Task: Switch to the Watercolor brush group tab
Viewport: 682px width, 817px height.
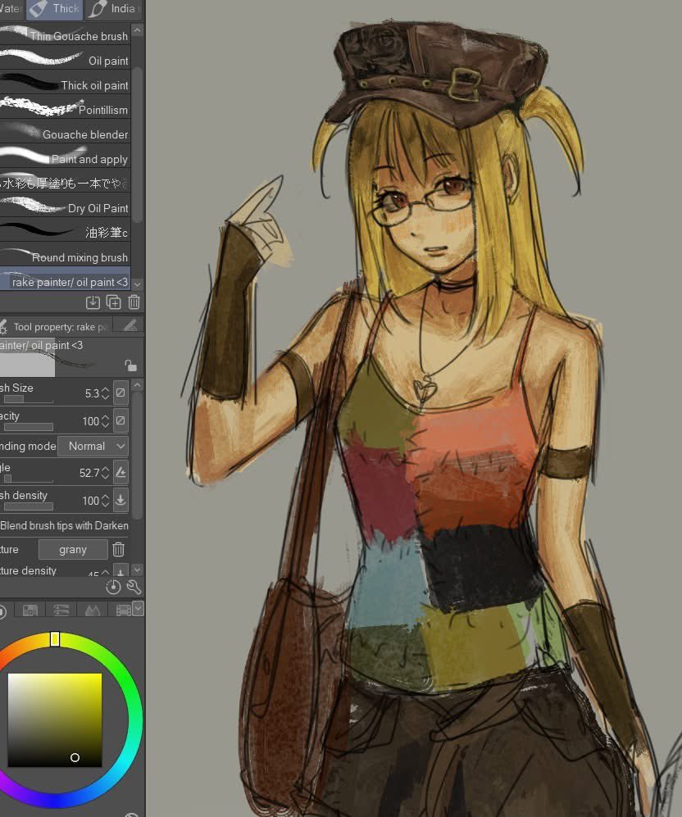Action: point(11,9)
